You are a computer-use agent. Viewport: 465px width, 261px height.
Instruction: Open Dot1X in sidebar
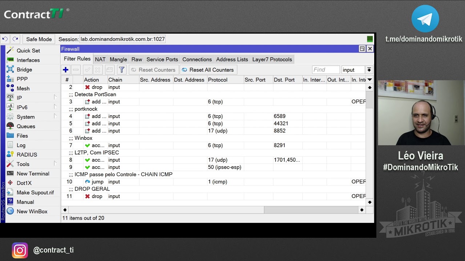tap(24, 183)
